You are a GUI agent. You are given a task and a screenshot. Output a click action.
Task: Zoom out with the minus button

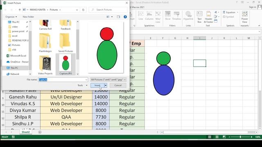tap(229, 137)
